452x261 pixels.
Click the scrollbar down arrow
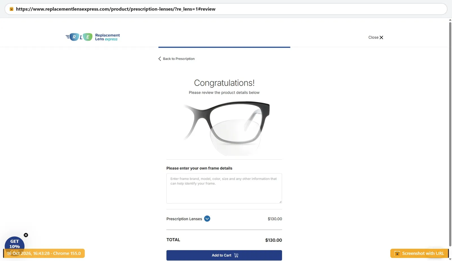pyautogui.click(x=450, y=259)
